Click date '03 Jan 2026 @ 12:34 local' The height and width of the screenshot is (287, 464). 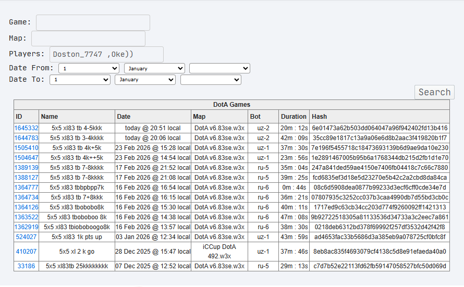153,237
